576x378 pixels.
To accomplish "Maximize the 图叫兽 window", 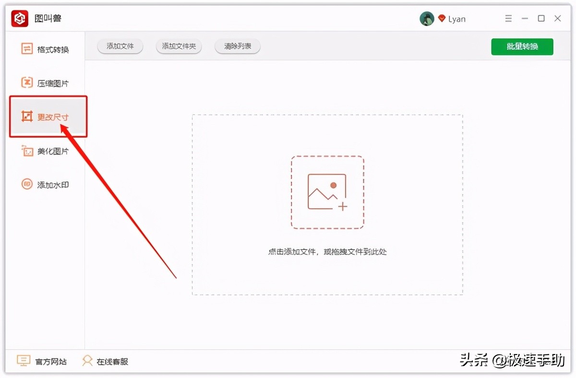I will (x=541, y=19).
